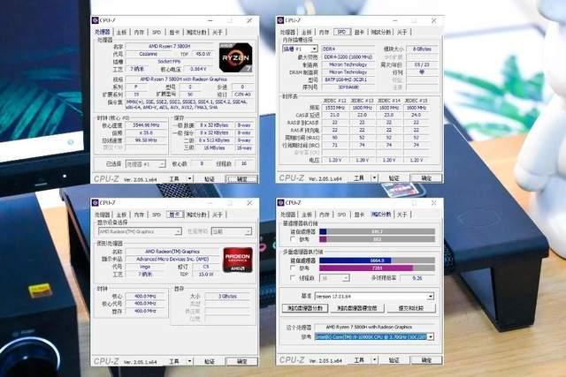
Task: Click the 15.0 W TDP value in the graphics window
Action: click(206, 274)
